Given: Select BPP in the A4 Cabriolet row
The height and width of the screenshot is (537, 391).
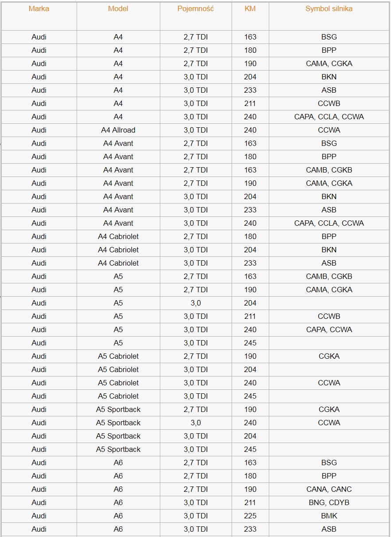Looking at the screenshot, I should point(329,236).
